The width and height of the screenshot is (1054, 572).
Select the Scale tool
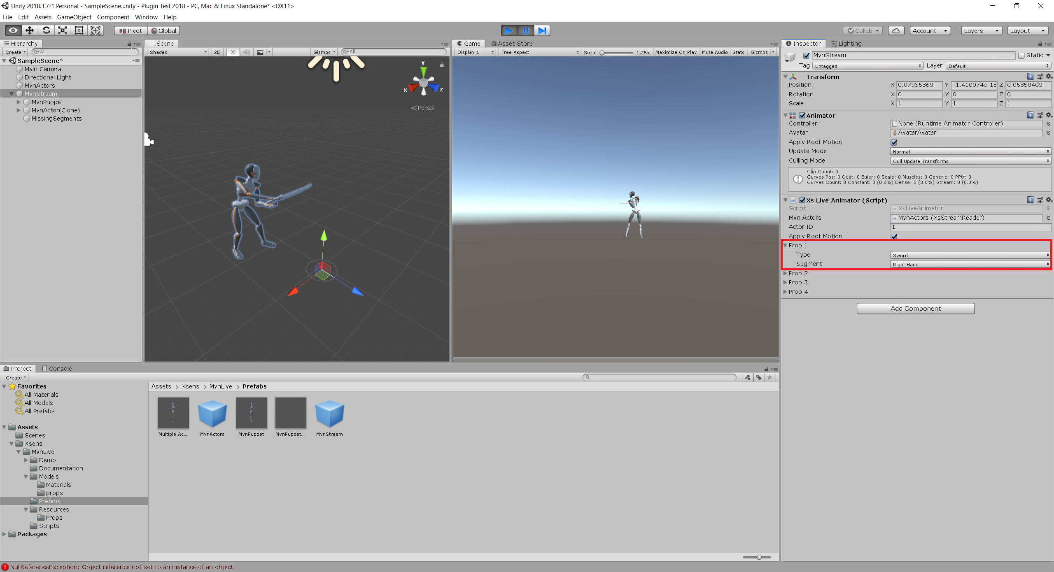pyautogui.click(x=62, y=30)
